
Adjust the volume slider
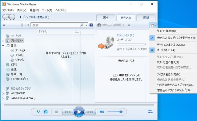(x=115, y=112)
